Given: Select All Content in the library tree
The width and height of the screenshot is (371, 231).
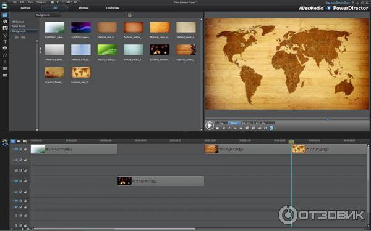Looking at the screenshot, I should (18, 22).
